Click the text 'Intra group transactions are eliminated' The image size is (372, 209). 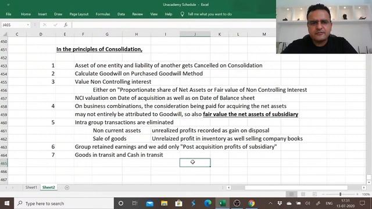coord(124,122)
